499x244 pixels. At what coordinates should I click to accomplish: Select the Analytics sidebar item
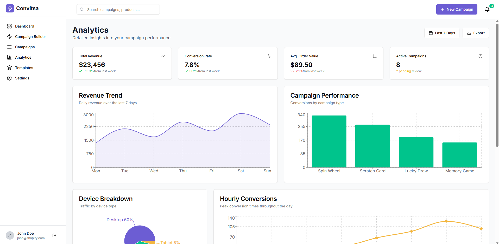[33, 57]
